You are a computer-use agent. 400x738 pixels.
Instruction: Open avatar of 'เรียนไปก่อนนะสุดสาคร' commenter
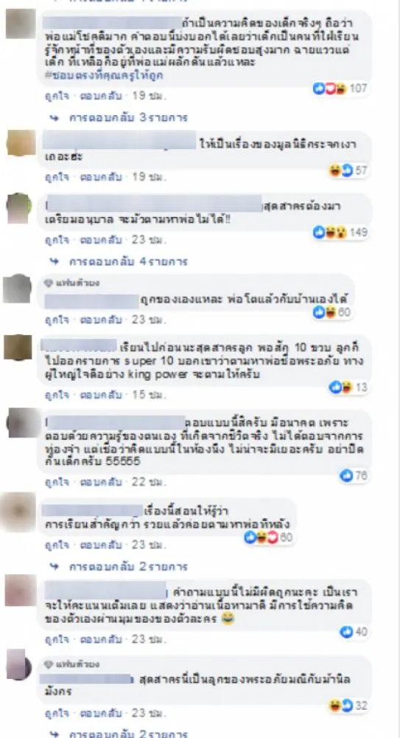point(18,348)
